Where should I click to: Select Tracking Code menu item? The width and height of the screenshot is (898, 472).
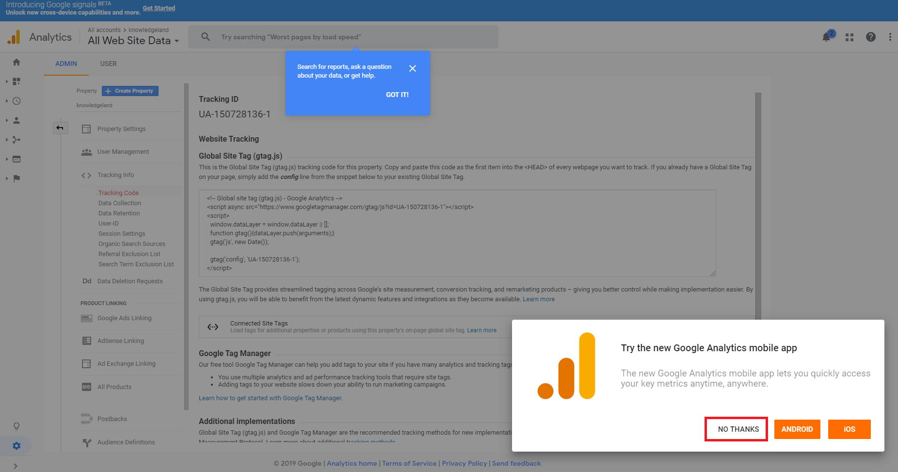coord(118,193)
